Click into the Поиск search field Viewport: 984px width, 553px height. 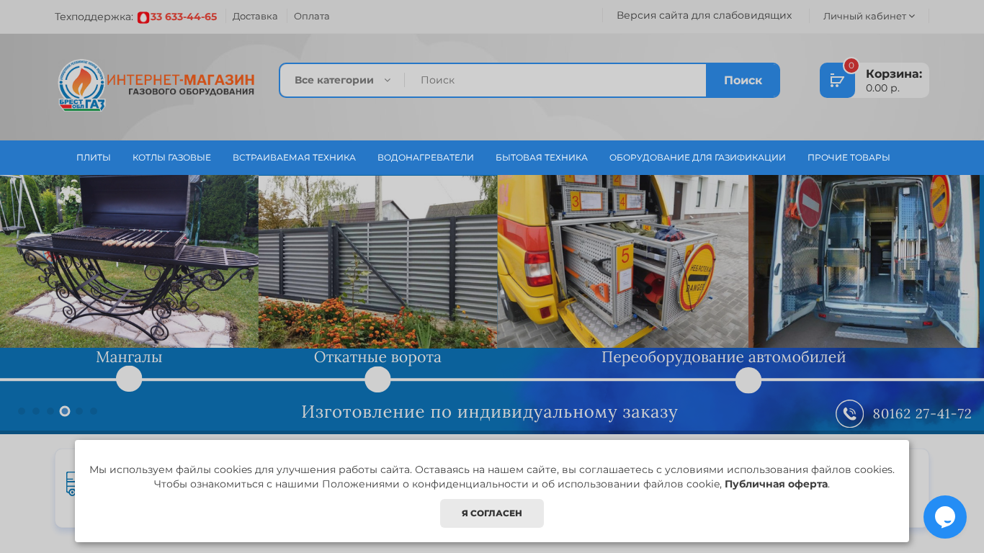click(555, 80)
